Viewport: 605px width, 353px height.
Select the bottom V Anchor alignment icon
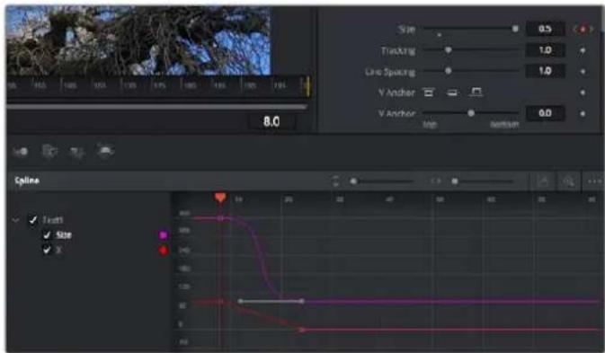476,93
